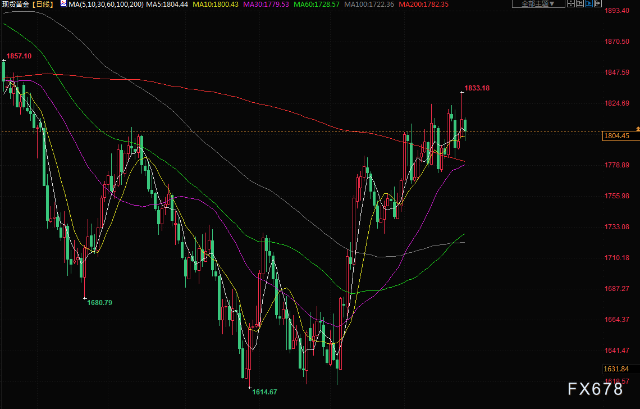640x409 pixels.
Task: Click the 1824.69 axis value
Action: point(617,103)
